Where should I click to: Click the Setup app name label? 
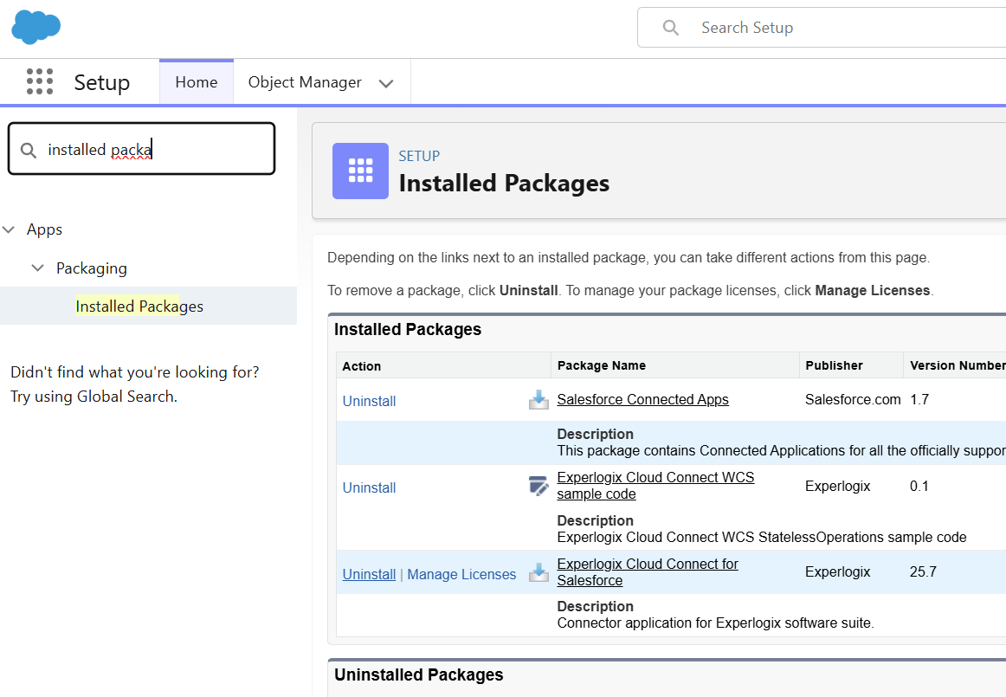[102, 82]
